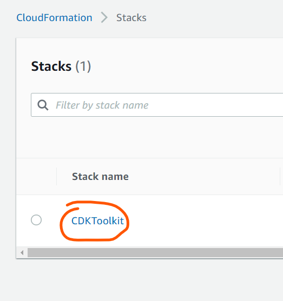The height and width of the screenshot is (301, 283).
Task: Click placeholder text in stack filter box
Action: click(x=102, y=105)
